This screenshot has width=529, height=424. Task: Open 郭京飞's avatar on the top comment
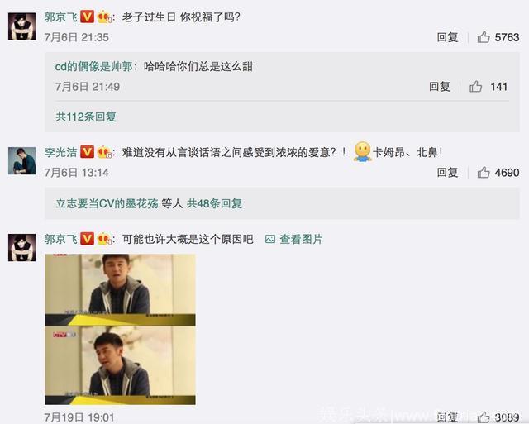[x=22, y=26]
